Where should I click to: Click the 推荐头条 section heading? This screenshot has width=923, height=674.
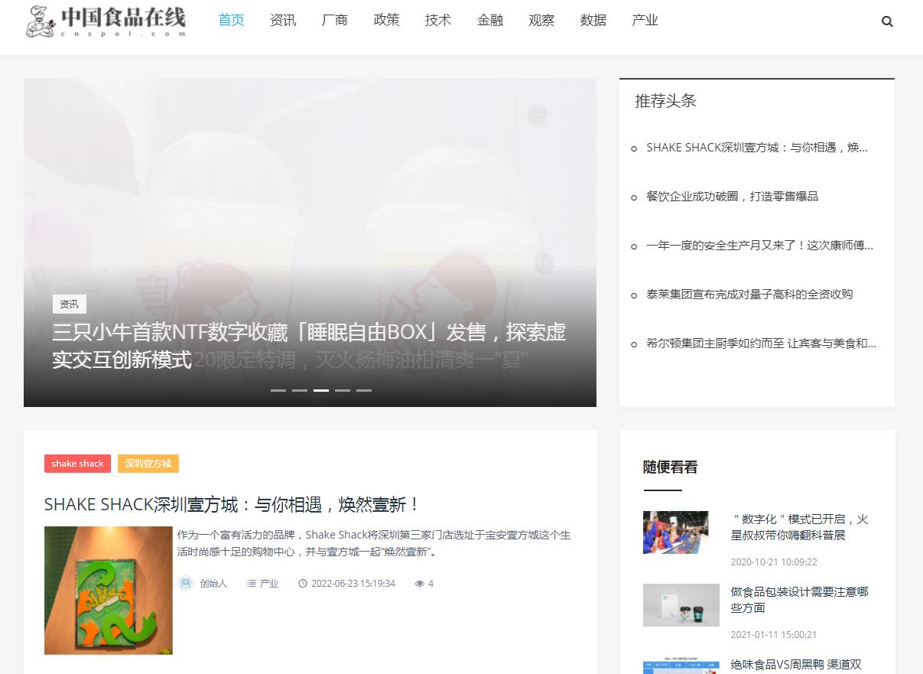coord(665,101)
